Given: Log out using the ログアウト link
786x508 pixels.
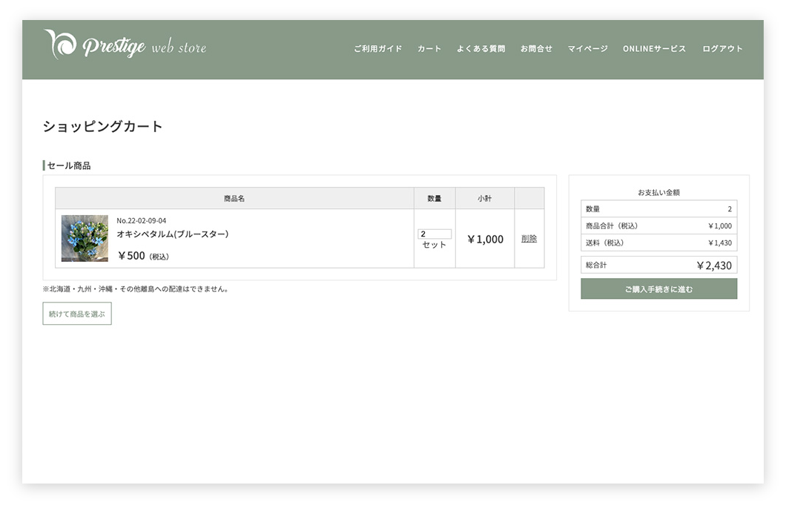Looking at the screenshot, I should [722, 49].
